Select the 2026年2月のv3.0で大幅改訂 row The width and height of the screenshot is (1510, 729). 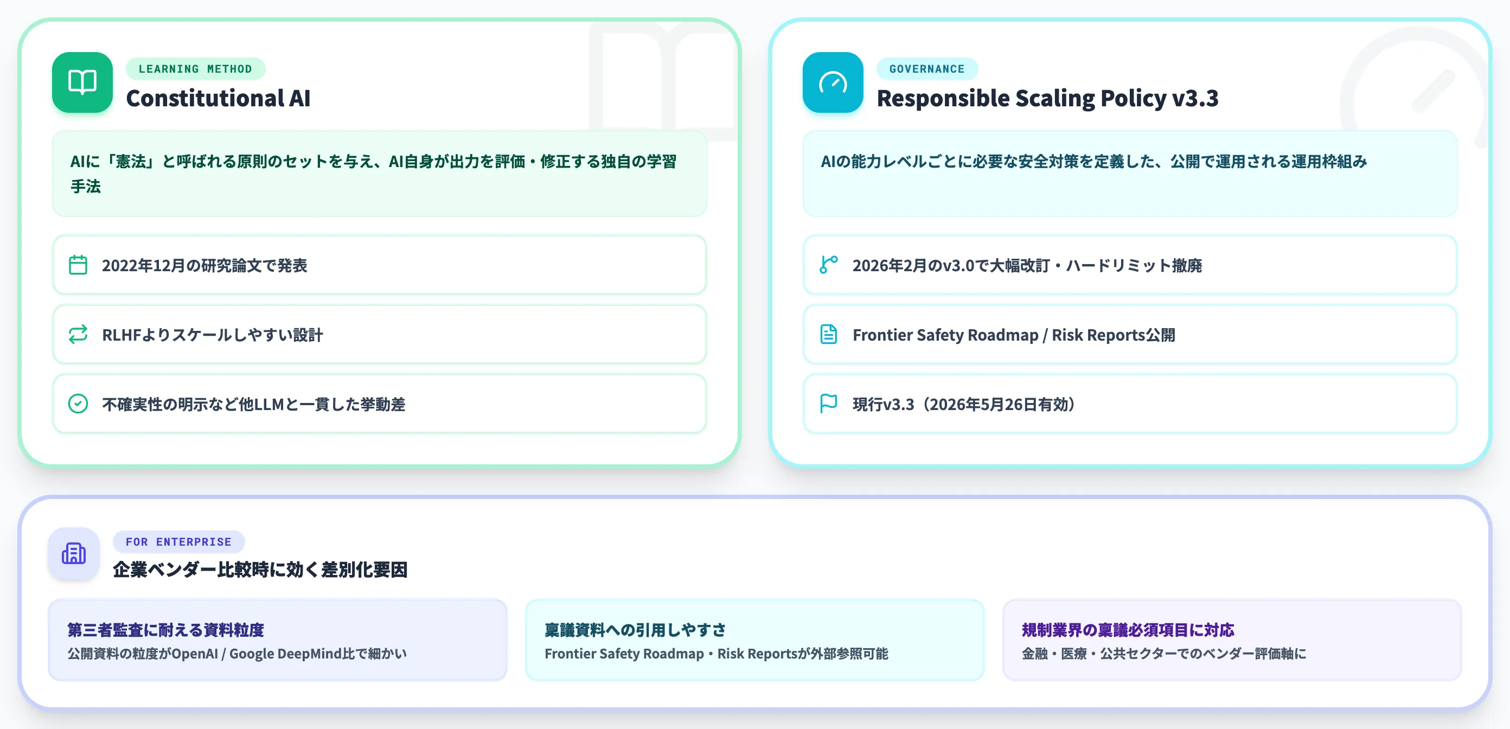1130,265
